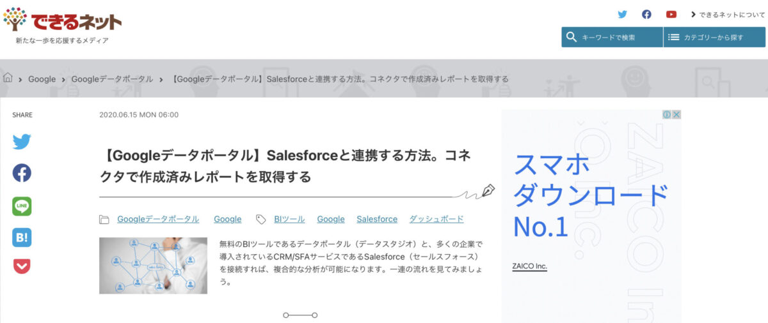This screenshot has height=323, width=768.
Task: Open the ダッシュボード tag
Action: coord(436,219)
